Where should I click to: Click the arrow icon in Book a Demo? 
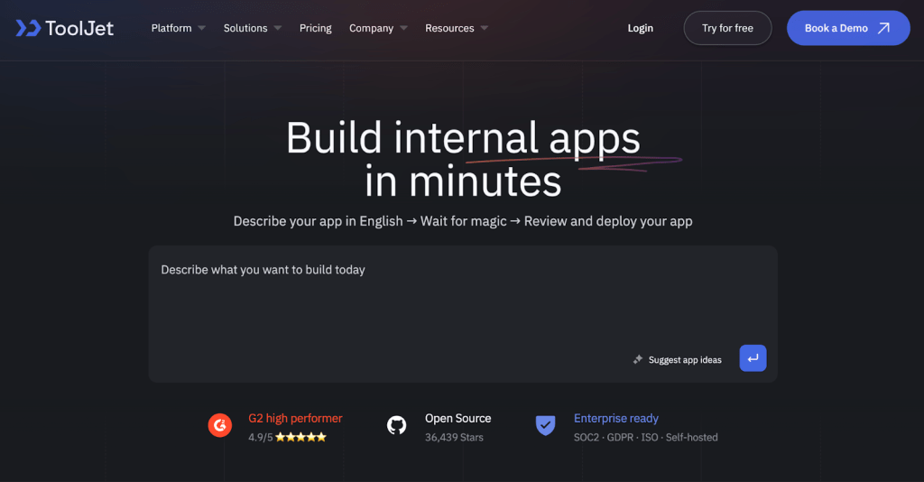[x=883, y=28]
